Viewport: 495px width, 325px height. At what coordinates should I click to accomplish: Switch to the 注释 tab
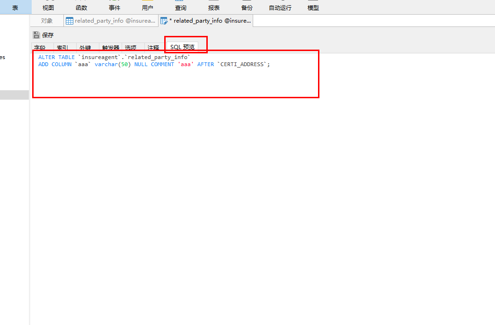click(153, 48)
